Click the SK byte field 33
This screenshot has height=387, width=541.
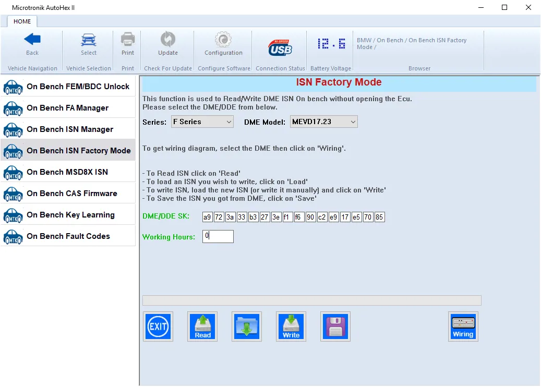242,217
